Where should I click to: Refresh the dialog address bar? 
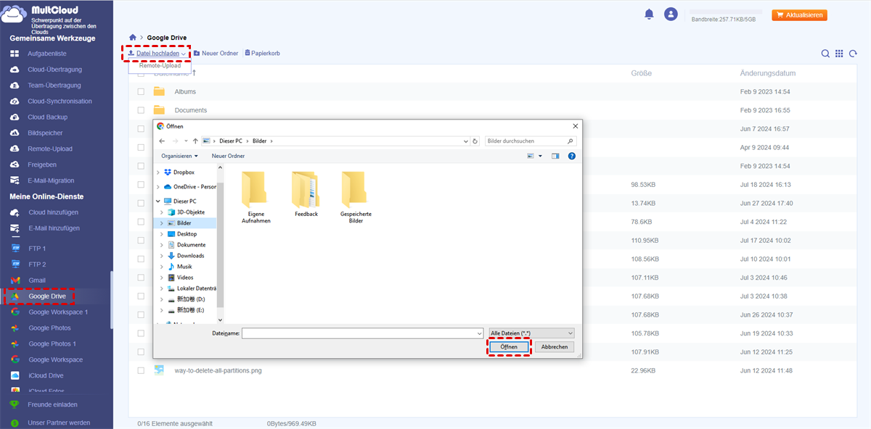coord(475,141)
